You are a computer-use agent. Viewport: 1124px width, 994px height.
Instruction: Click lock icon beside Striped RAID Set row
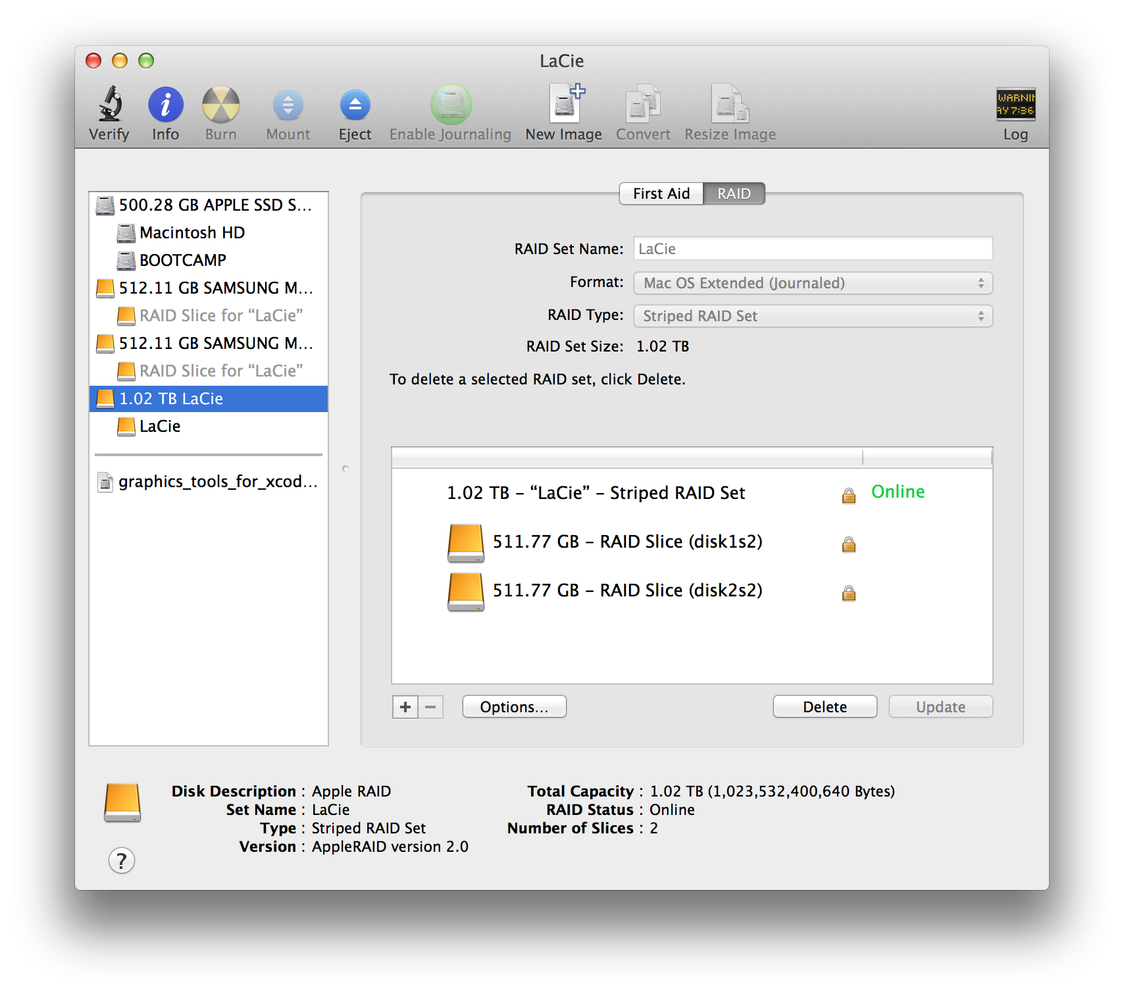(849, 496)
